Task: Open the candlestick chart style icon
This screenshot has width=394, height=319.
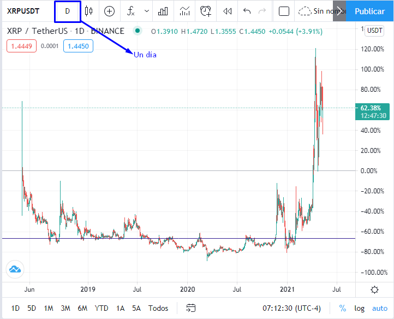Action: pos(89,11)
